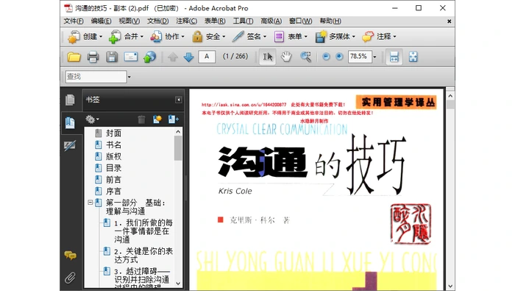Expand current bookmark icon
The height and width of the screenshot is (291, 515).
tap(173, 119)
